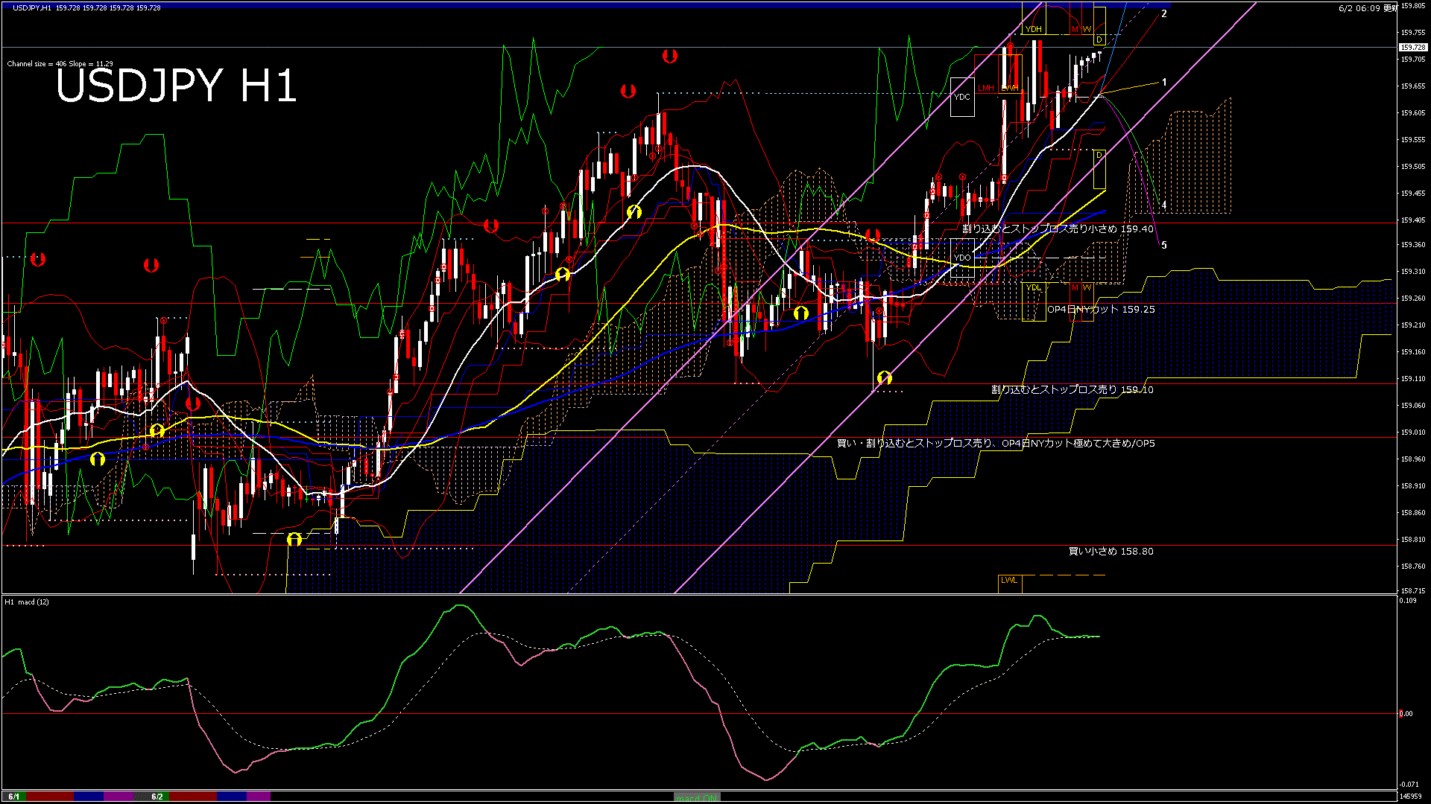Click the 6/1 date marker
Viewport: 1431px width, 804px height.
coord(14,797)
